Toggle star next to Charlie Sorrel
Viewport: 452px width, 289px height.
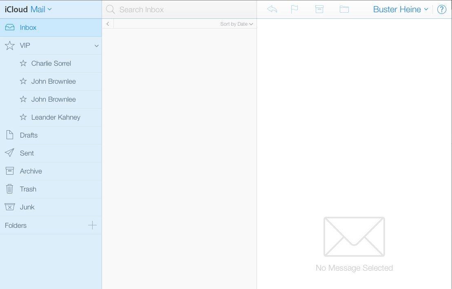pos(23,63)
